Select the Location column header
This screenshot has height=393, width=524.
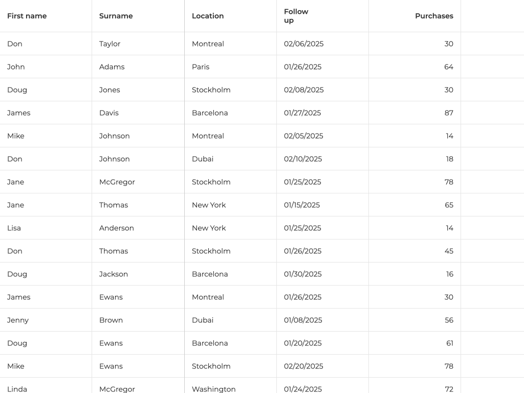click(x=208, y=16)
